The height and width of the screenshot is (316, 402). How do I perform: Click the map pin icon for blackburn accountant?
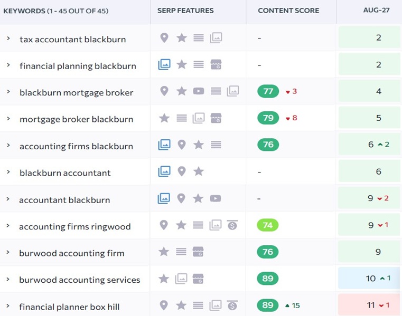pyautogui.click(x=182, y=171)
